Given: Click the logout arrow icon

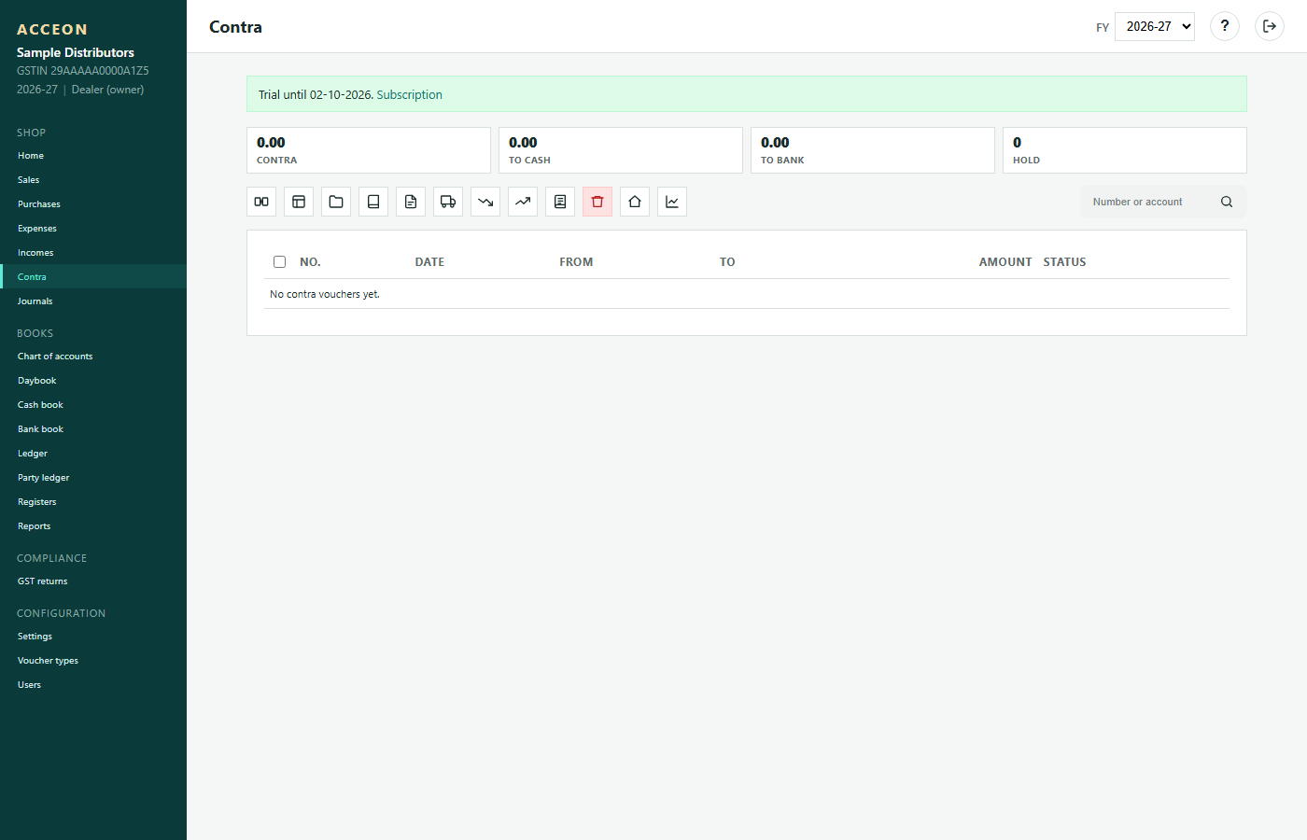Looking at the screenshot, I should [1270, 26].
